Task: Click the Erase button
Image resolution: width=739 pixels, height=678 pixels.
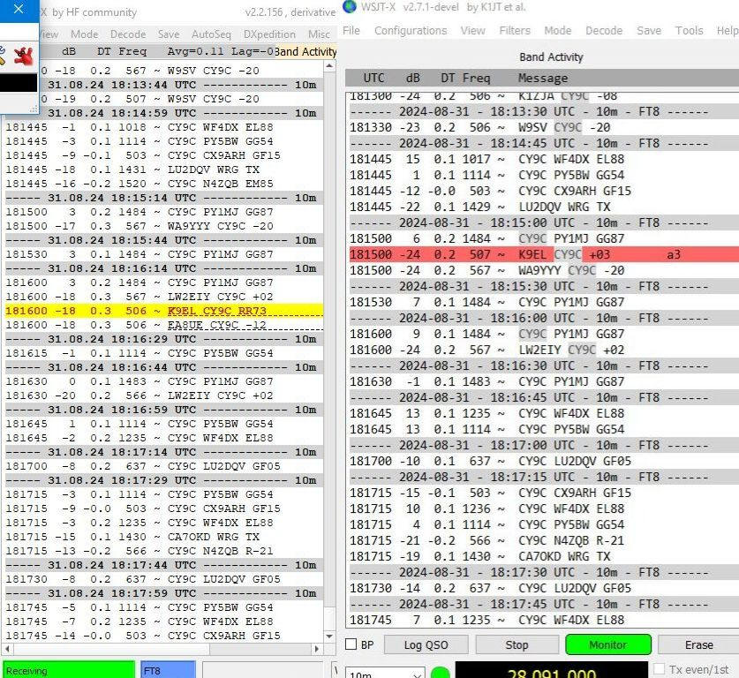Action: tap(698, 645)
